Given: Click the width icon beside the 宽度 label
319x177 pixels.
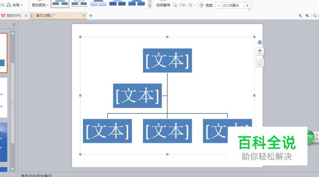Looking at the screenshot, I should [x=201, y=5].
